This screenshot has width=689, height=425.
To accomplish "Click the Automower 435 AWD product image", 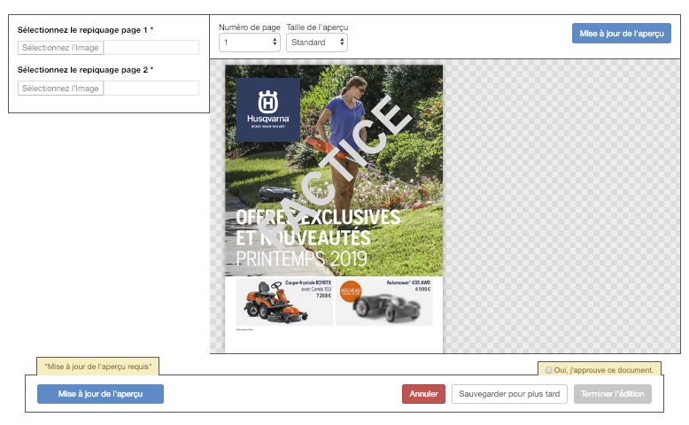I will [387, 307].
